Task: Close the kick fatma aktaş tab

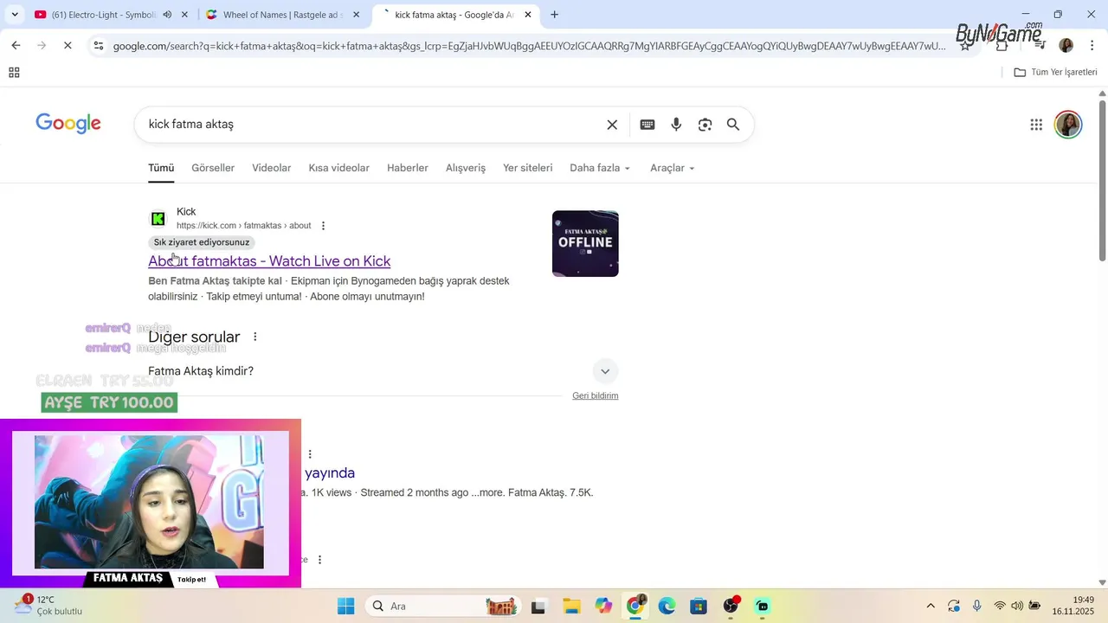Action: [x=528, y=15]
